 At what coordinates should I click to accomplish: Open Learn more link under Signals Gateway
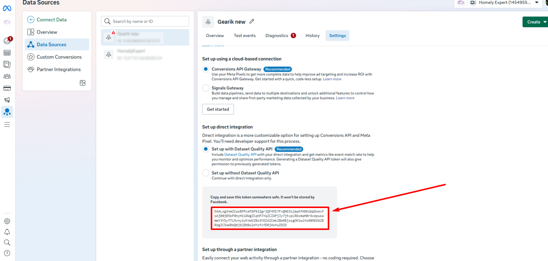click(x=345, y=98)
